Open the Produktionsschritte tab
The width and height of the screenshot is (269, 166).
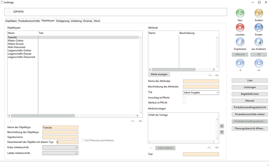tap(29, 21)
